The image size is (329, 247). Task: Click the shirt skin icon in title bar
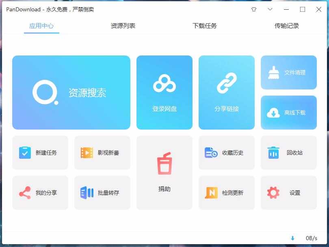254,9
